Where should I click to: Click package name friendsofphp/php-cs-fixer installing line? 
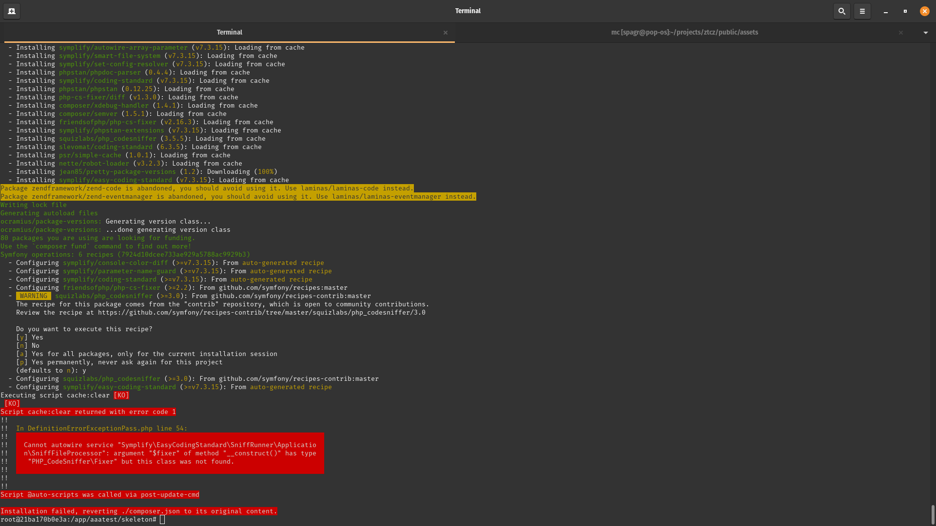108,122
